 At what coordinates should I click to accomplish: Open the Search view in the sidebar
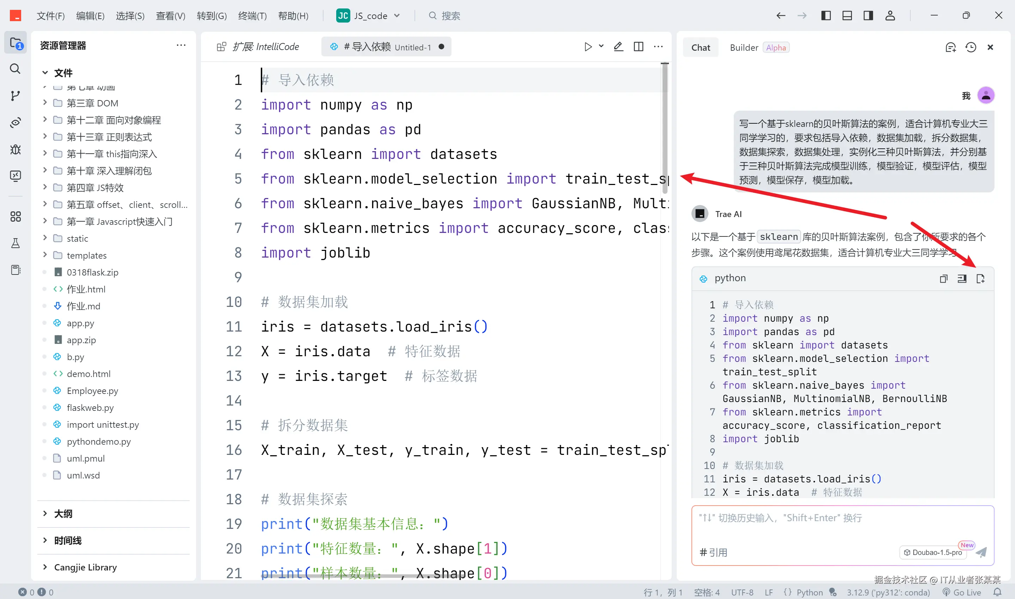coord(16,69)
